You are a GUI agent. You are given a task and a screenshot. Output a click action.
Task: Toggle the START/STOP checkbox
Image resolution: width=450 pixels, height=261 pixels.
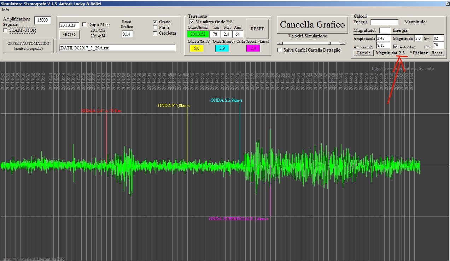coord(5,30)
